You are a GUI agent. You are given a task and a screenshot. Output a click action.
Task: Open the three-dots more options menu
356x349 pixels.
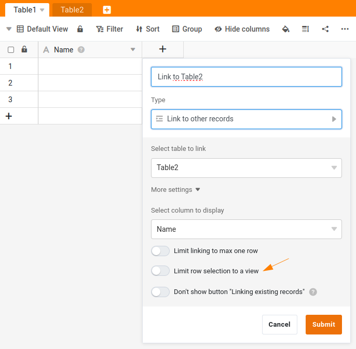(x=345, y=29)
